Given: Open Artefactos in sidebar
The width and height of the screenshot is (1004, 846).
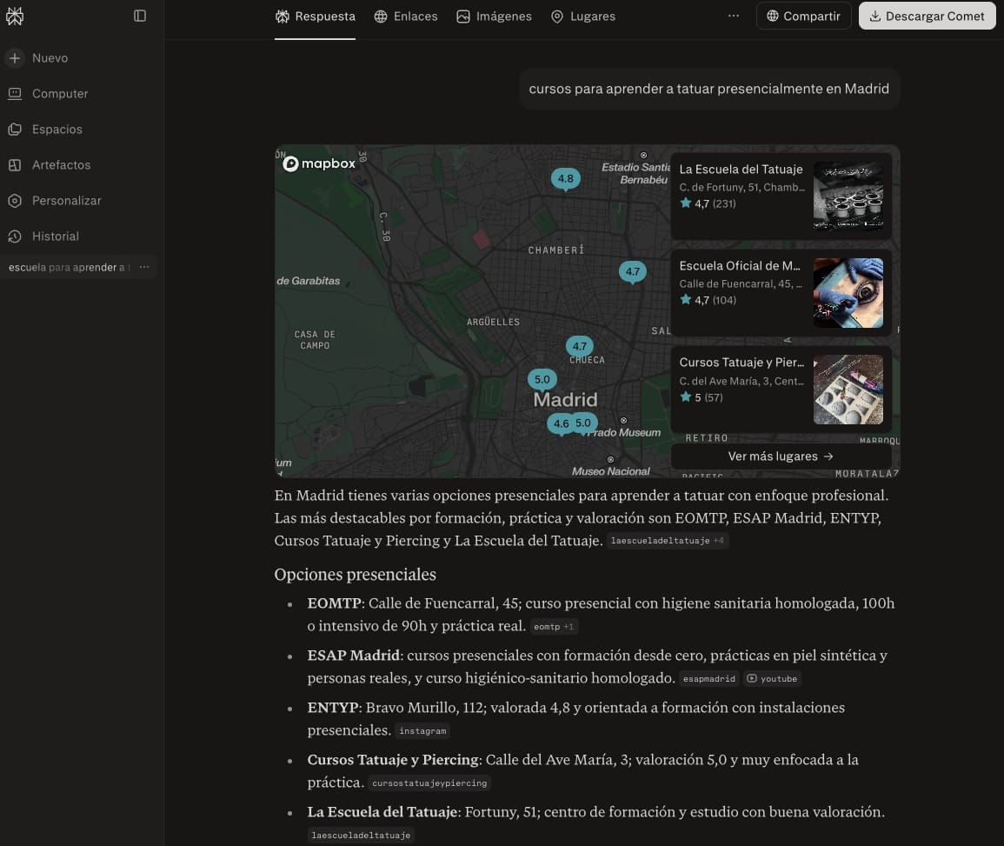Looking at the screenshot, I should (x=50, y=164).
